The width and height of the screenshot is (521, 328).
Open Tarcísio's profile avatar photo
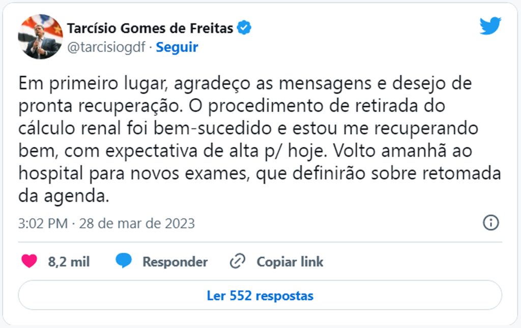coord(40,37)
